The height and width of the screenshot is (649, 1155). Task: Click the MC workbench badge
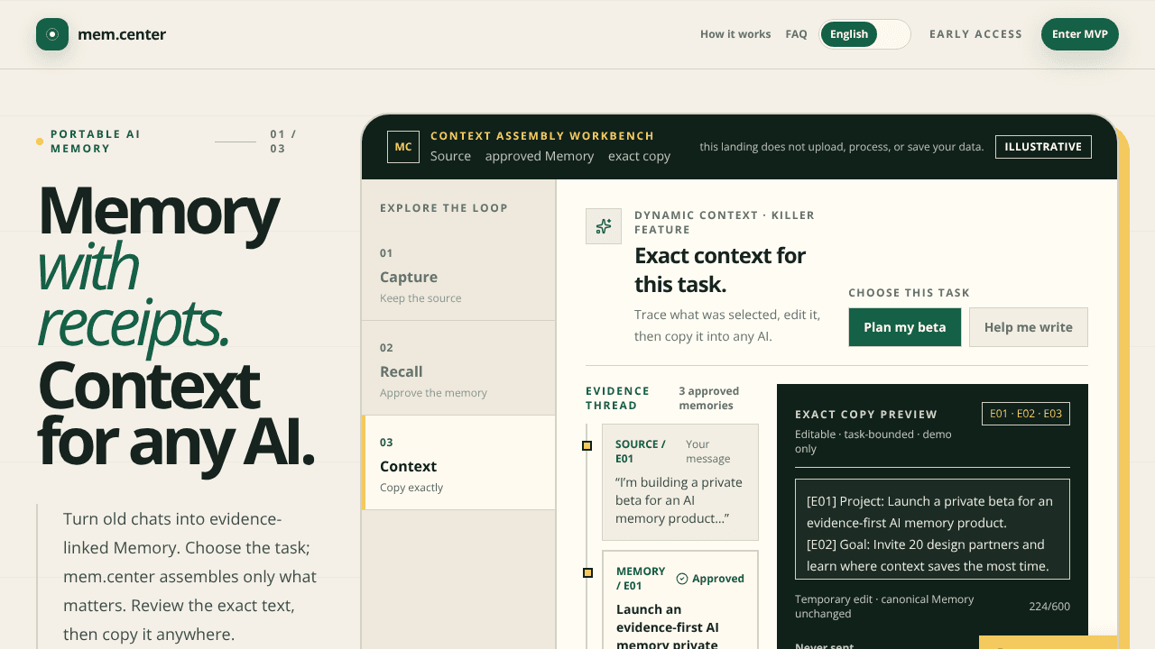coord(403,147)
